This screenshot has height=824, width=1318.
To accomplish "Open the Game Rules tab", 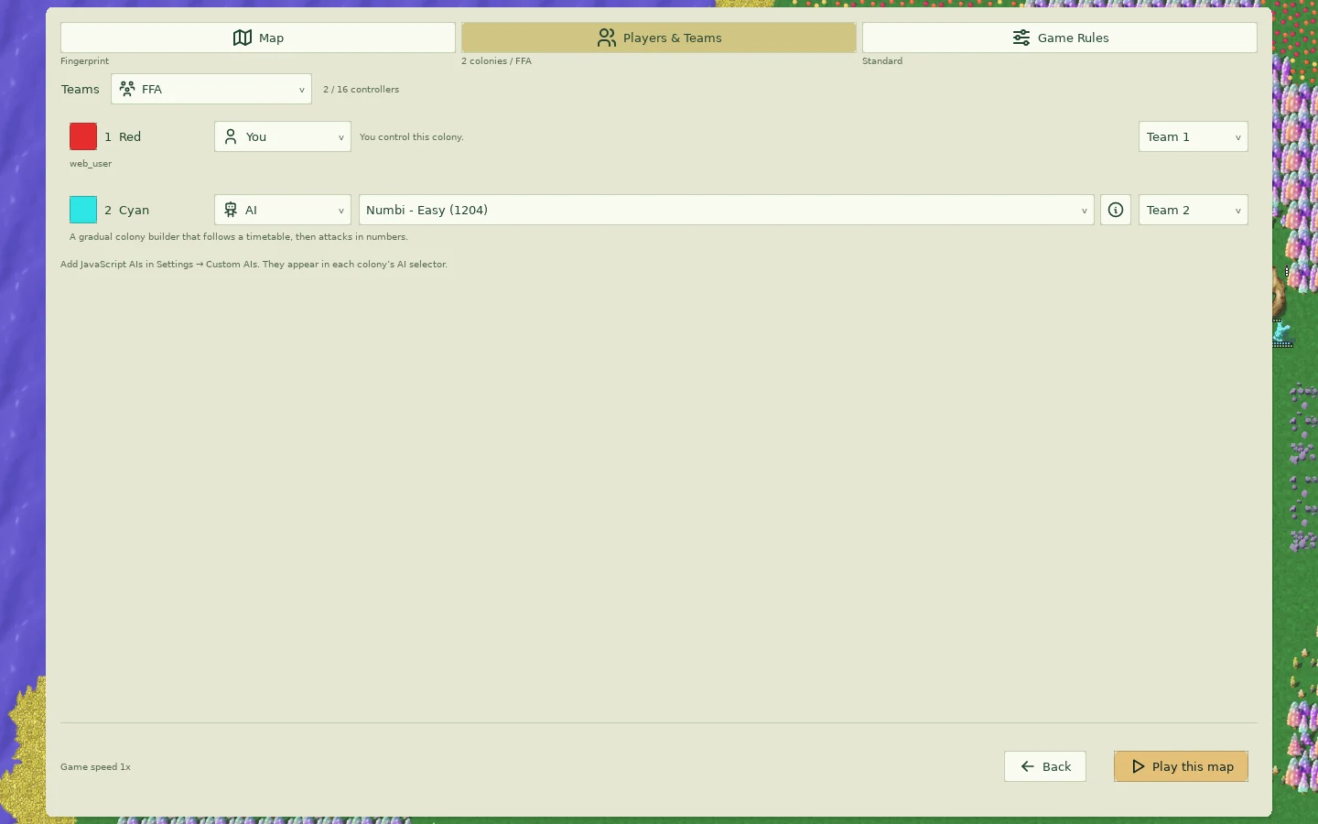I will pyautogui.click(x=1059, y=38).
